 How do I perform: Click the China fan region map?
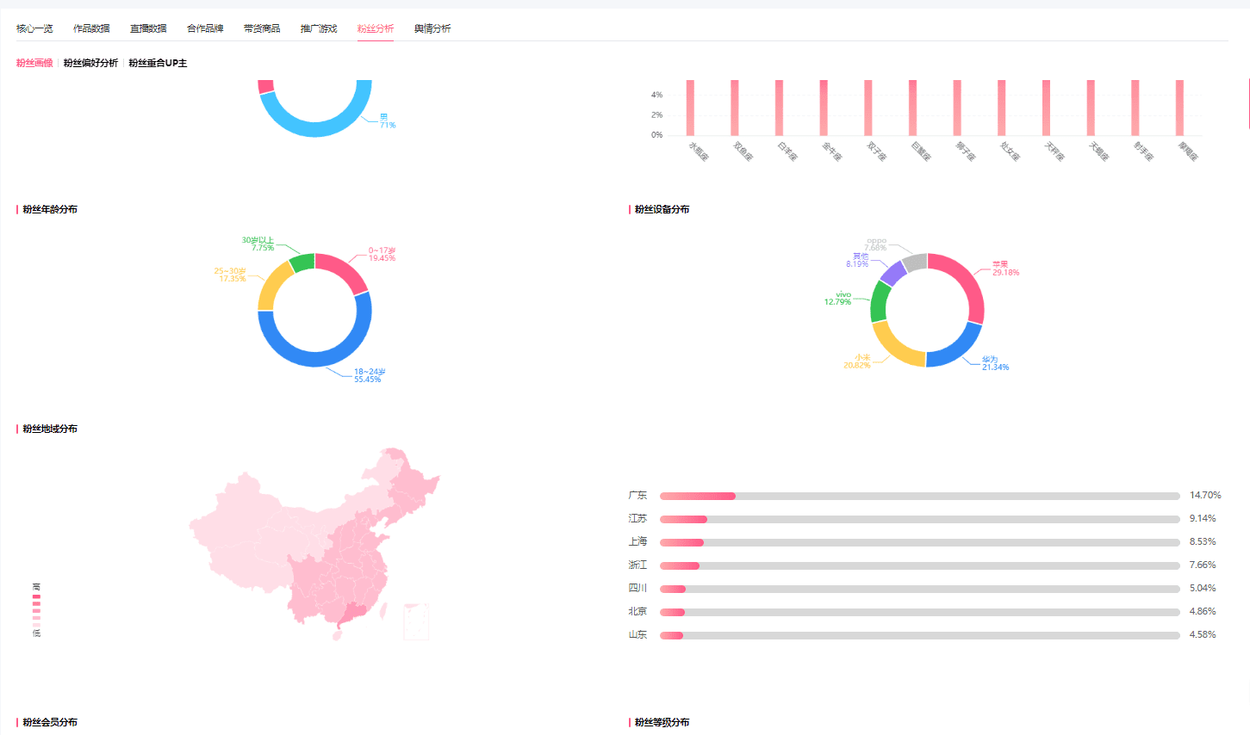pos(314,544)
